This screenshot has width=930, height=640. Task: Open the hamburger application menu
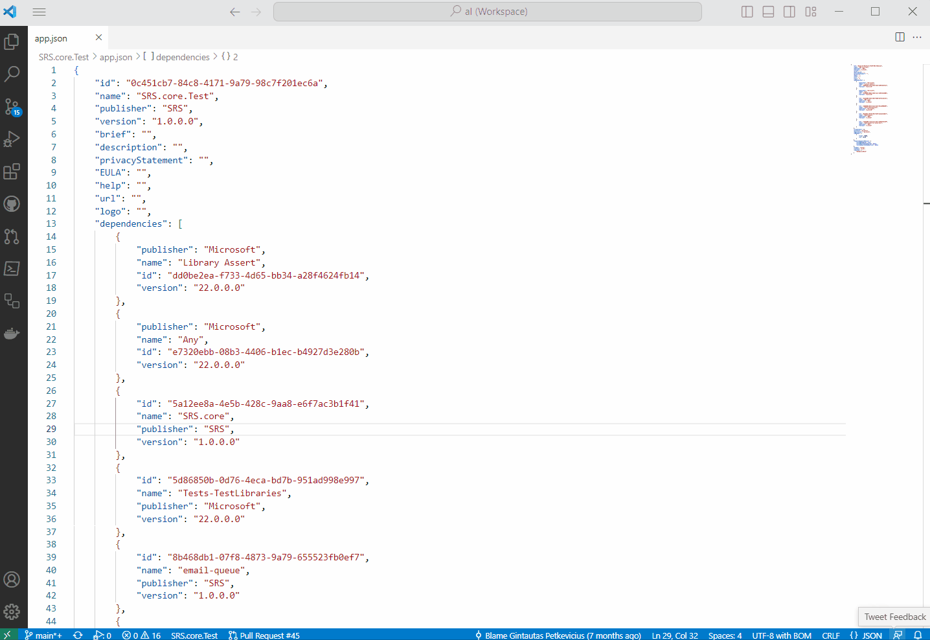pos(39,12)
